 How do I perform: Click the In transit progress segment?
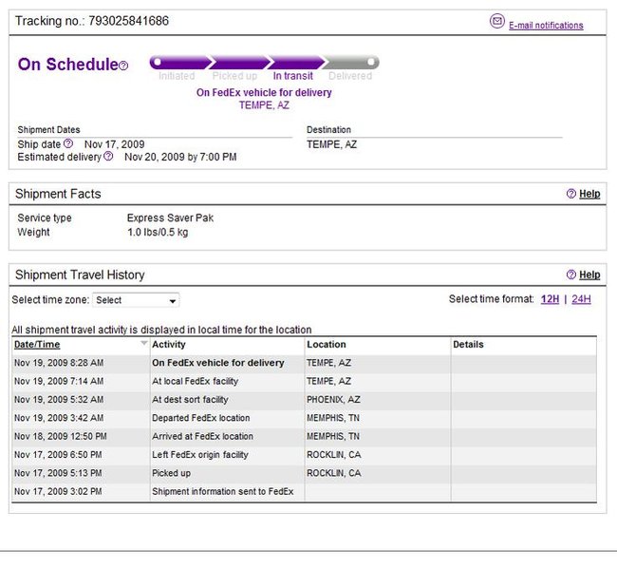click(x=296, y=63)
